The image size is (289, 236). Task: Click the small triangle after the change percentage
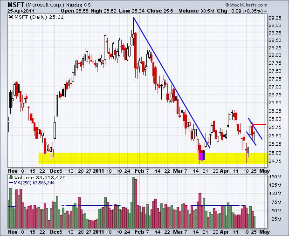coord(265,11)
